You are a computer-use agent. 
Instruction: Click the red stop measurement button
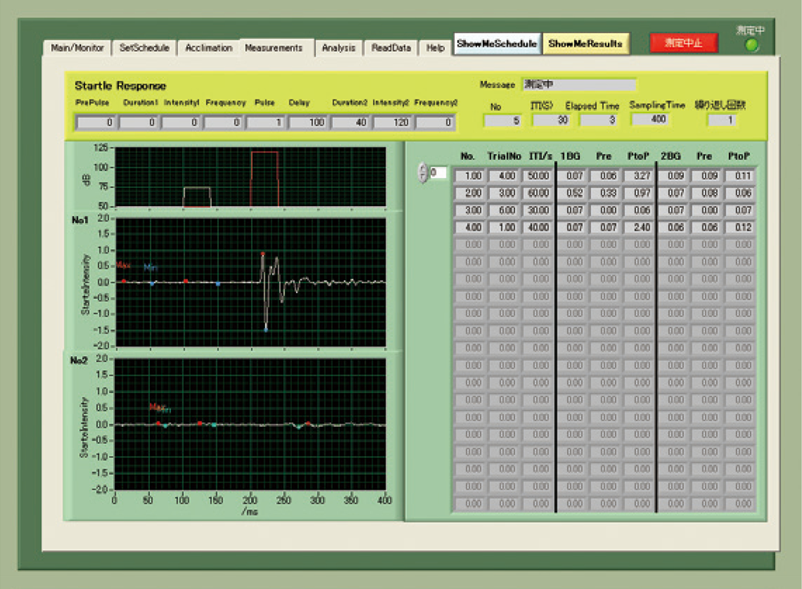683,43
